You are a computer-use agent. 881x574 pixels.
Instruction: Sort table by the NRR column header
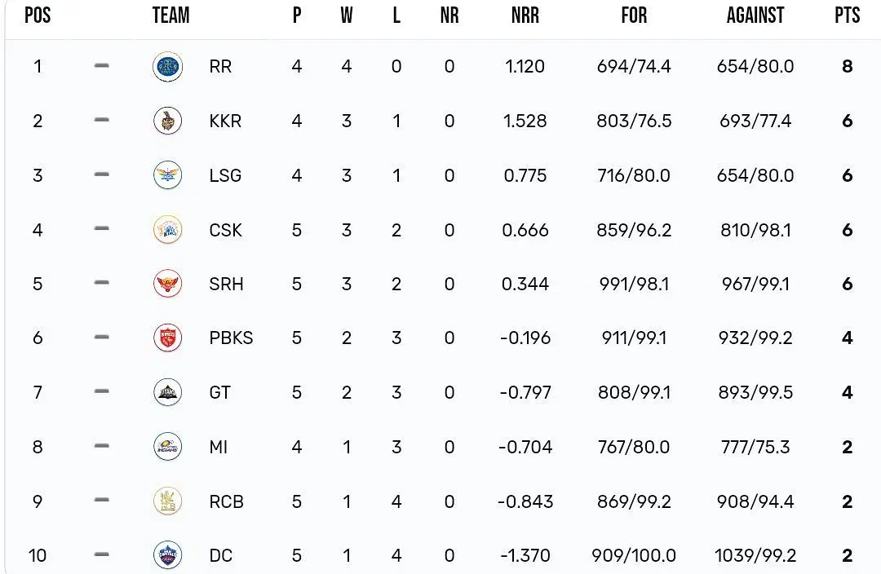point(525,15)
